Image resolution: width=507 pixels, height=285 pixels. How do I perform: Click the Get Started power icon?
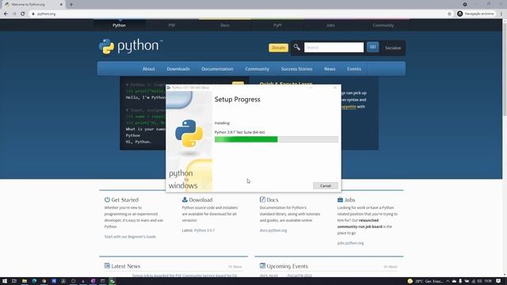[x=107, y=199]
